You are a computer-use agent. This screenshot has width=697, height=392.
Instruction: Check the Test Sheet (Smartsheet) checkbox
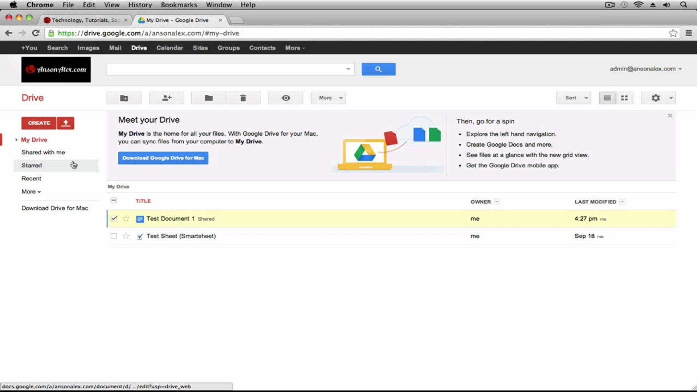point(114,236)
